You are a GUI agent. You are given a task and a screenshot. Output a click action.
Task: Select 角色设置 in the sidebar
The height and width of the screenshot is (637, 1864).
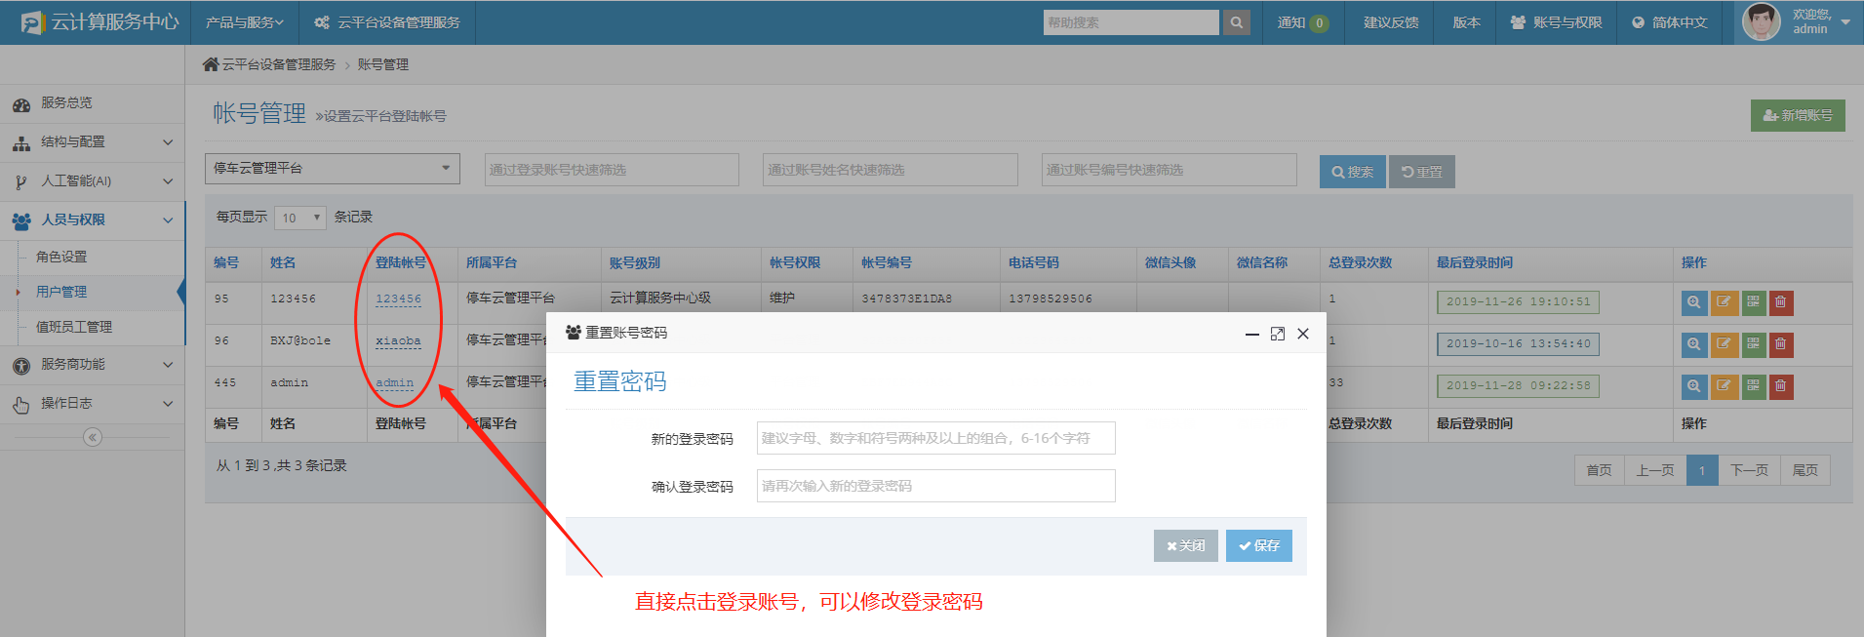pos(61,257)
